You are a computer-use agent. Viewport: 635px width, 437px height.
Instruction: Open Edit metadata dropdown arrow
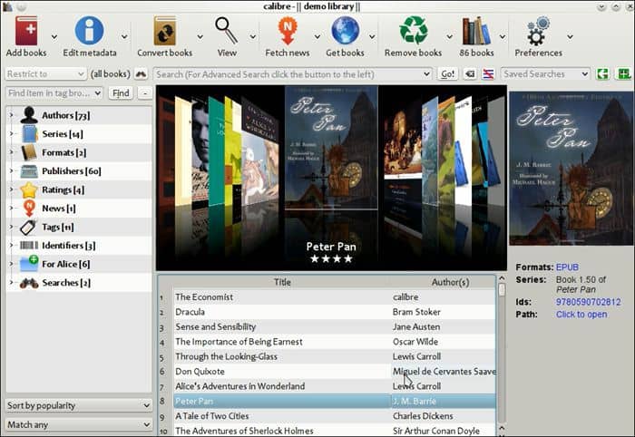tap(124, 37)
